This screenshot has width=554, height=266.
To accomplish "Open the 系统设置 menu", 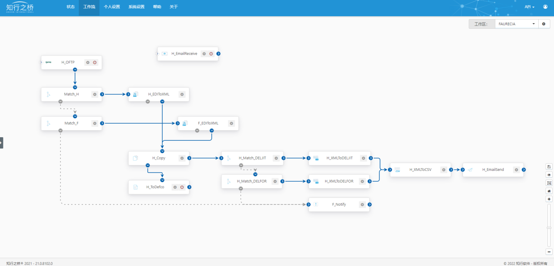I will tap(137, 7).
